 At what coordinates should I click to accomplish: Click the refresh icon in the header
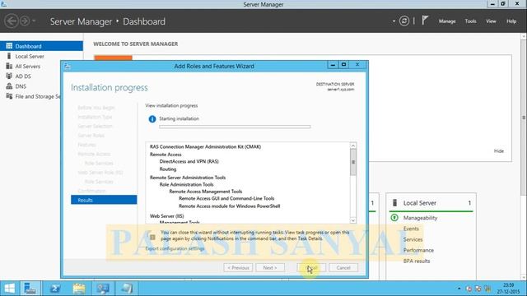point(404,21)
